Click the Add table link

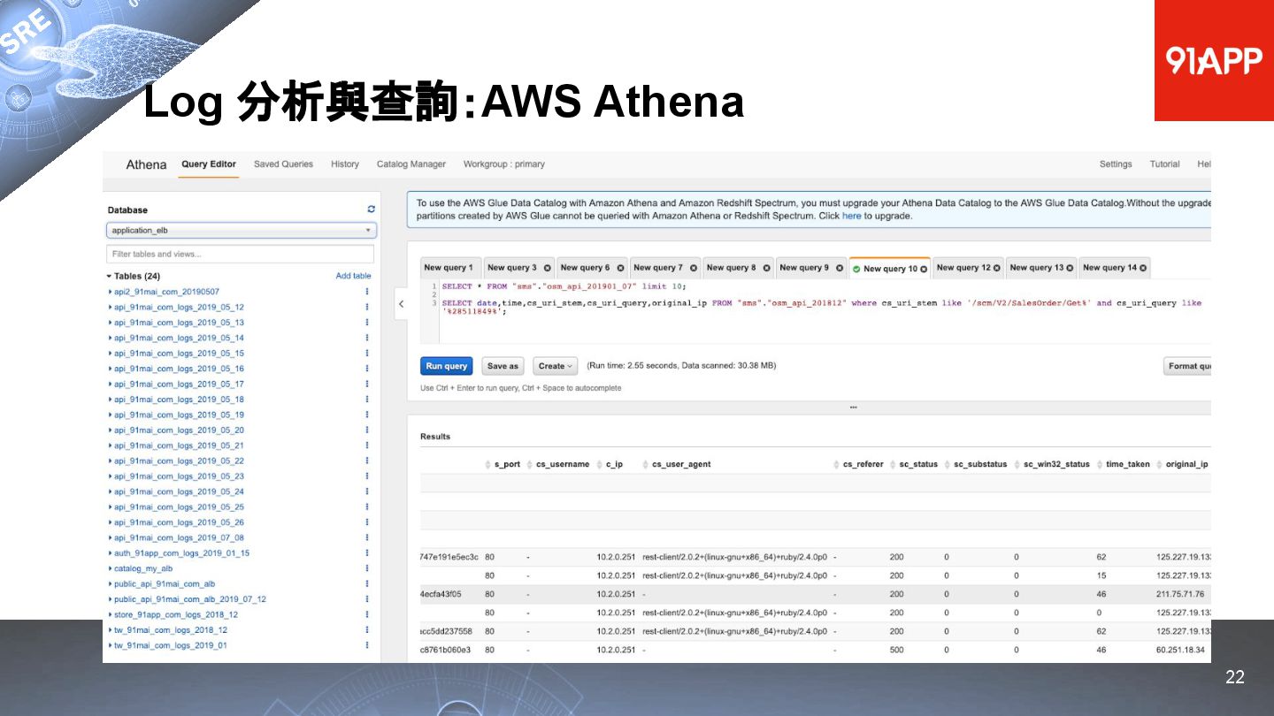tap(353, 276)
